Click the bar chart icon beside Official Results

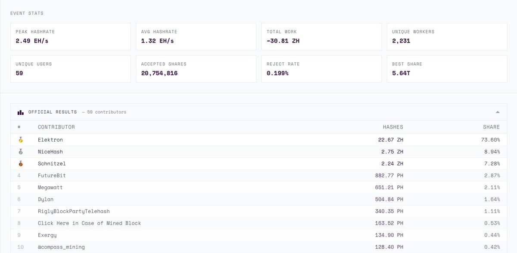pos(21,112)
